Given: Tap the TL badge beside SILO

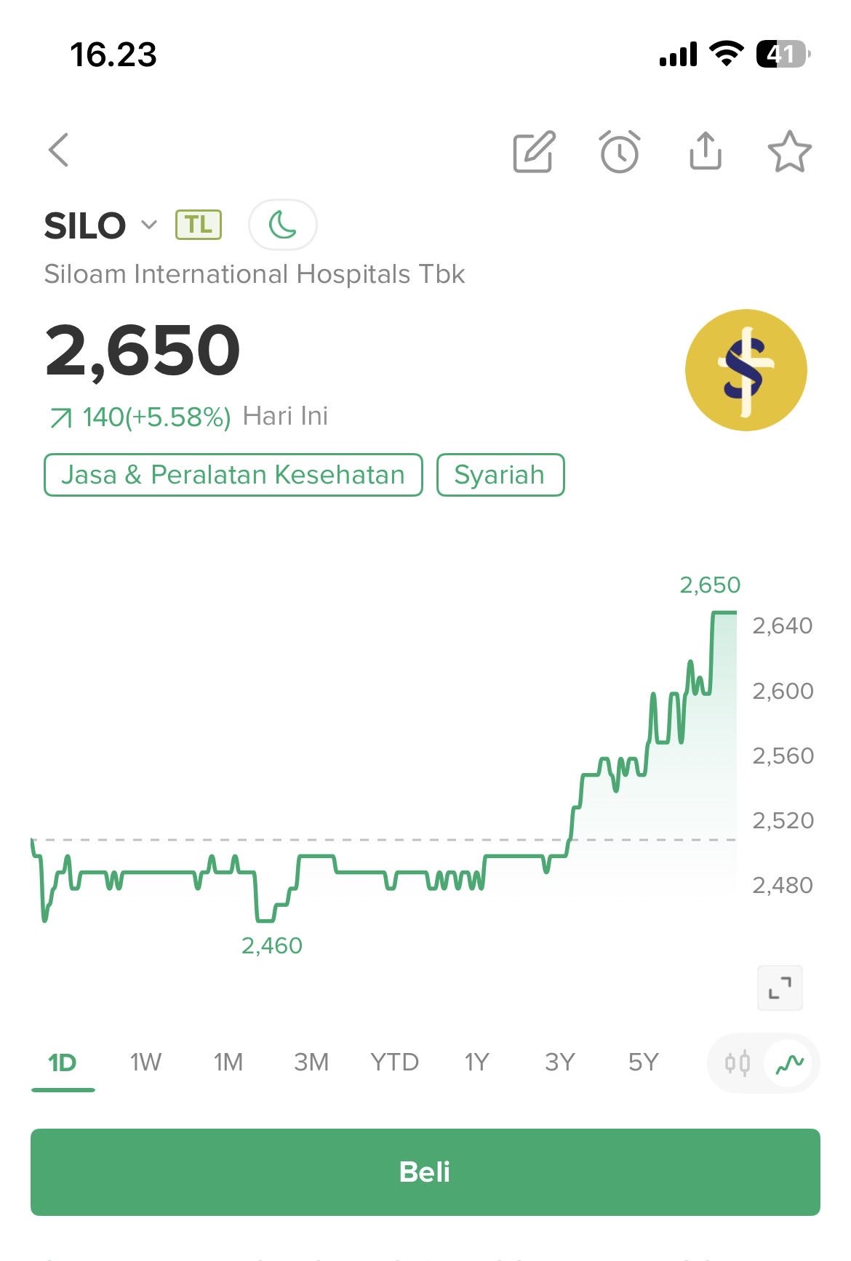Looking at the screenshot, I should tap(198, 225).
